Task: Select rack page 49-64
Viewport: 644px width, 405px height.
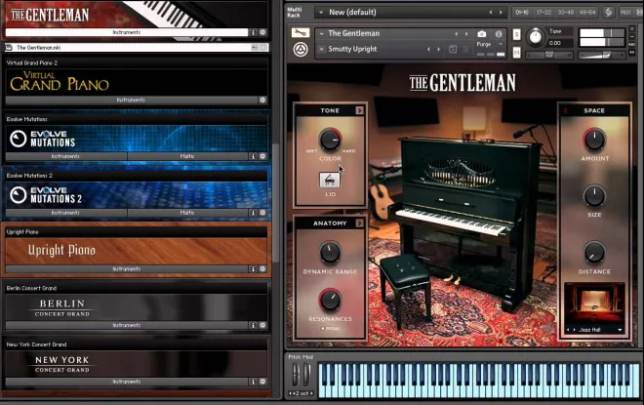Action: pos(587,13)
